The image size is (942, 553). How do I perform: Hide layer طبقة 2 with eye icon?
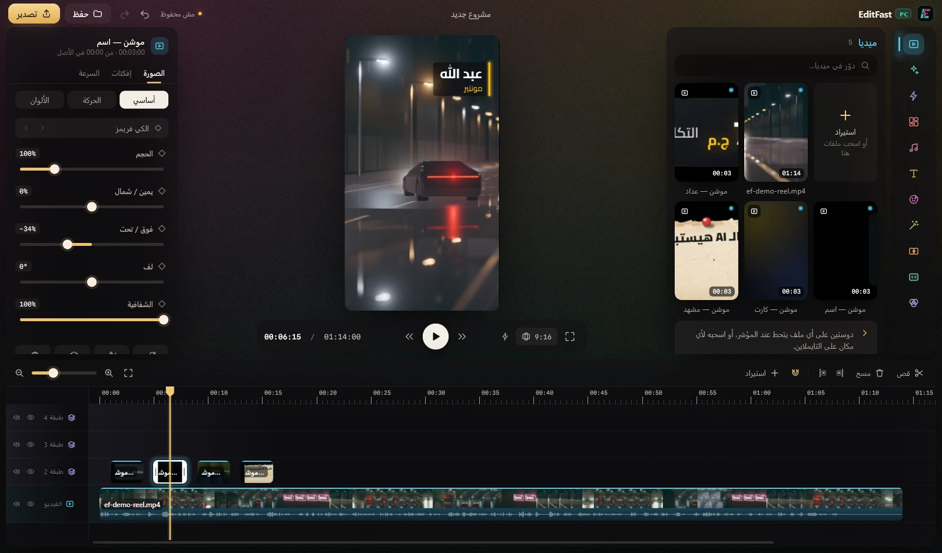point(31,472)
